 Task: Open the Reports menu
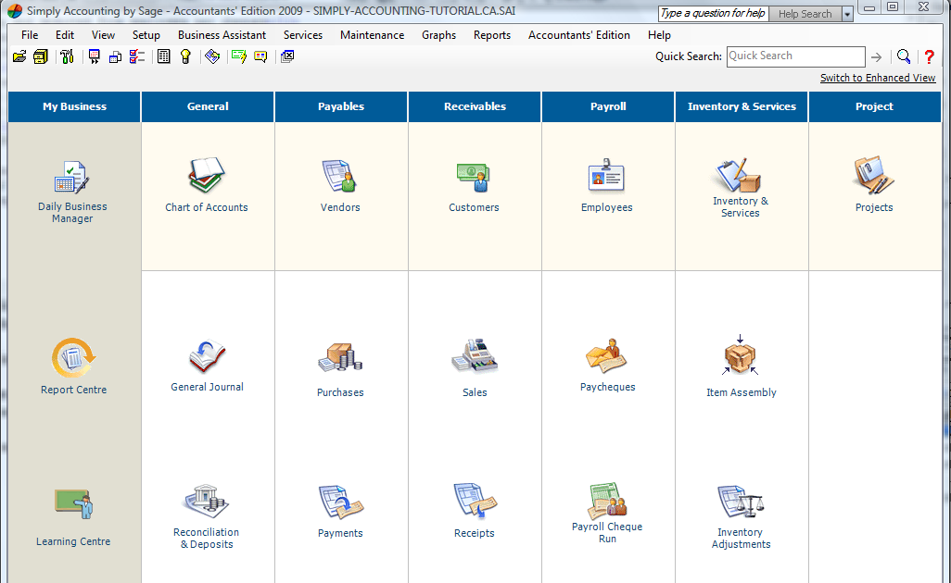coord(492,35)
